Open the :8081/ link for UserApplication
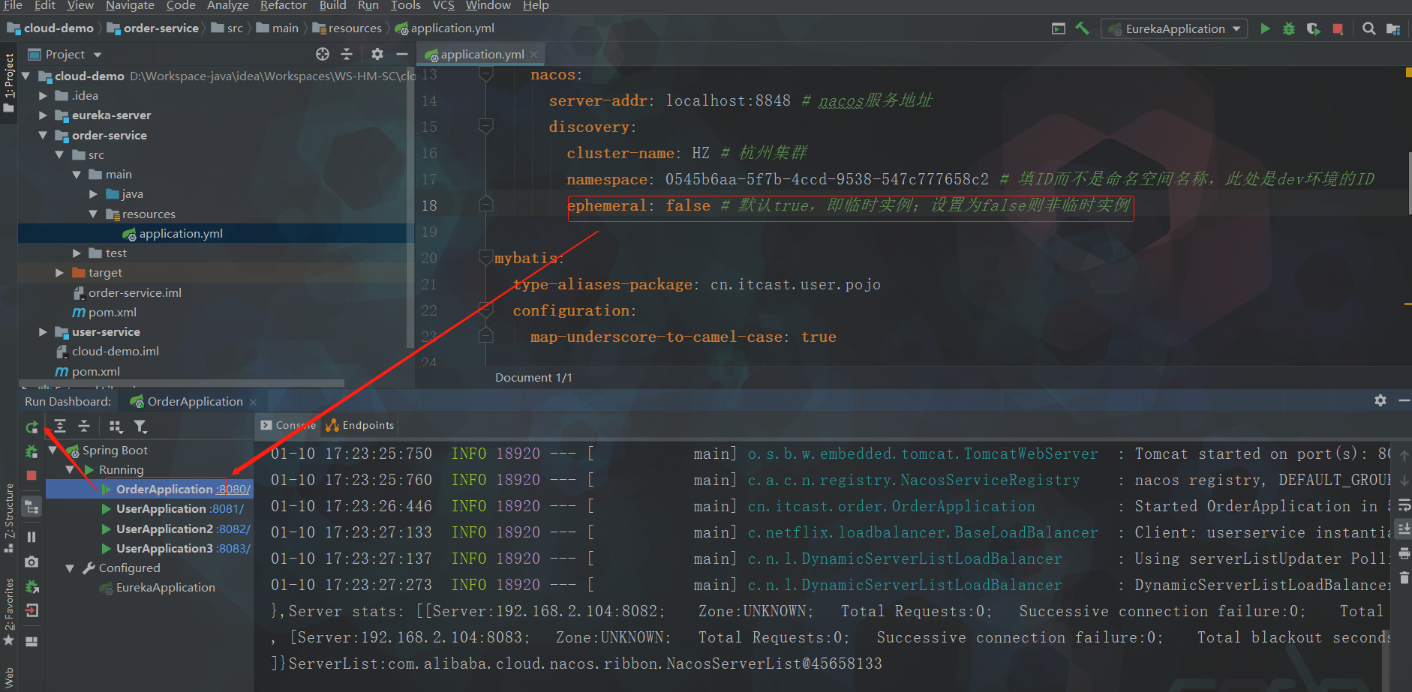The image size is (1412, 692). point(227,509)
